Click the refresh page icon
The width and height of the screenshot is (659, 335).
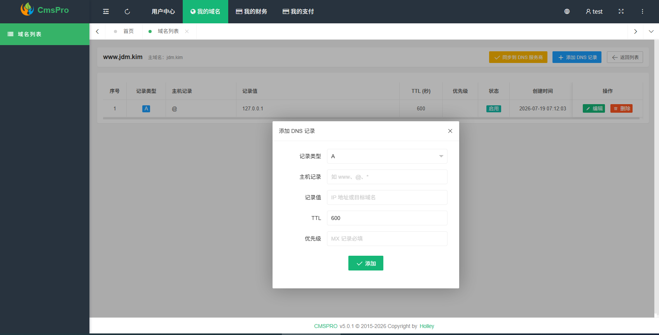pyautogui.click(x=127, y=12)
